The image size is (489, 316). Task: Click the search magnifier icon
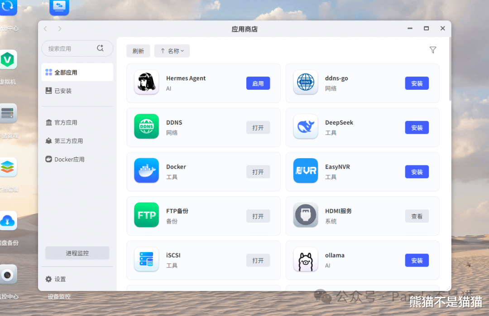100,48
